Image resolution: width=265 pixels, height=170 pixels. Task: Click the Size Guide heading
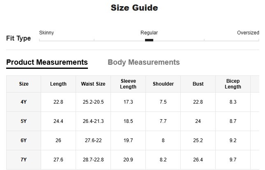[x=134, y=8]
